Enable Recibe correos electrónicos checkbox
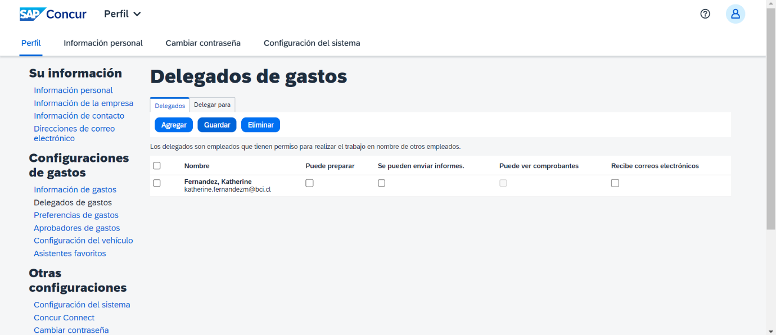776x335 pixels. coord(615,183)
